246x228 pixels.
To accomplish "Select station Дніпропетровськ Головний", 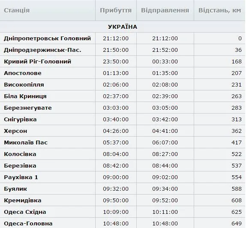I will (x=48, y=38).
